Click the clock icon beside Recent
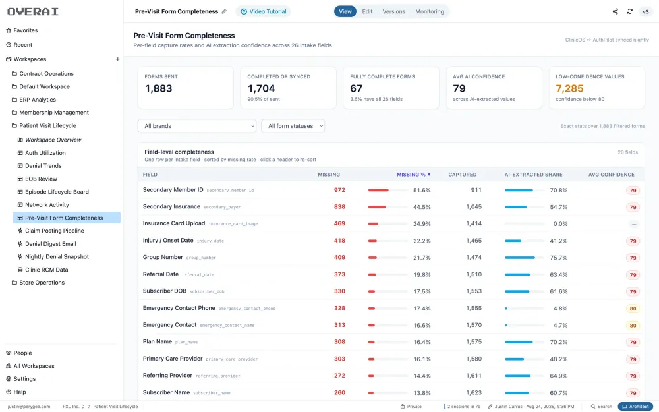 click(9, 45)
